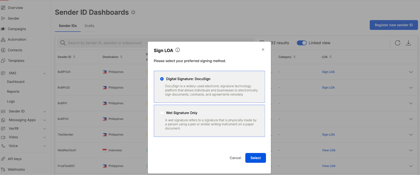Open the Reports item under SMS

click(13, 92)
